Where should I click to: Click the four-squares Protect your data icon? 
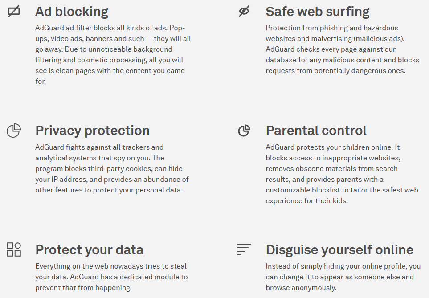click(x=14, y=249)
